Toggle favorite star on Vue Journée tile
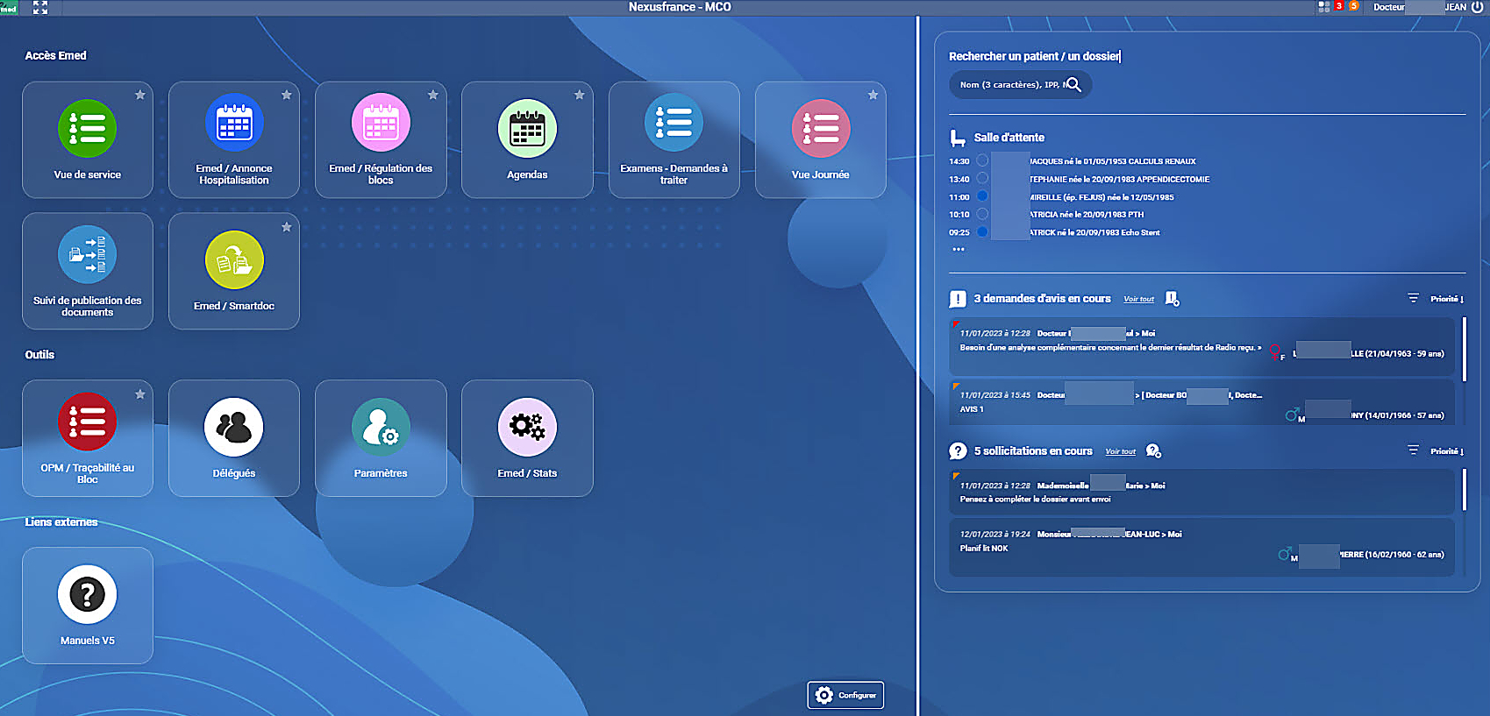The height and width of the screenshot is (716, 1490). [x=873, y=95]
